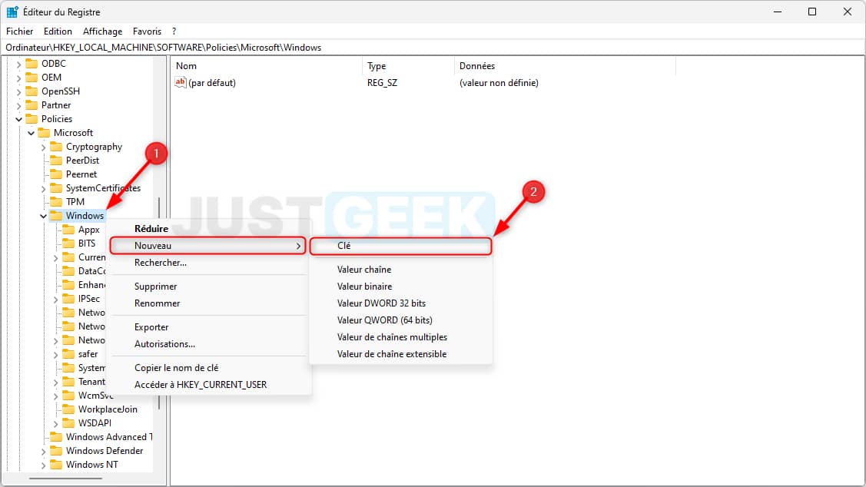The height and width of the screenshot is (487, 866).
Task: Expand the WSDAPI tree node
Action: point(55,423)
